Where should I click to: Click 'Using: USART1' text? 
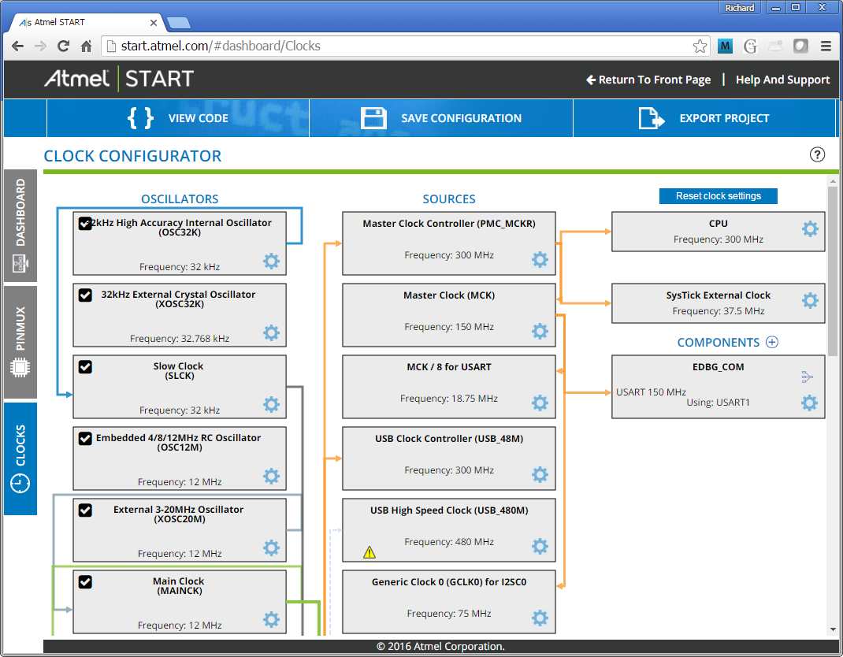[x=718, y=403]
